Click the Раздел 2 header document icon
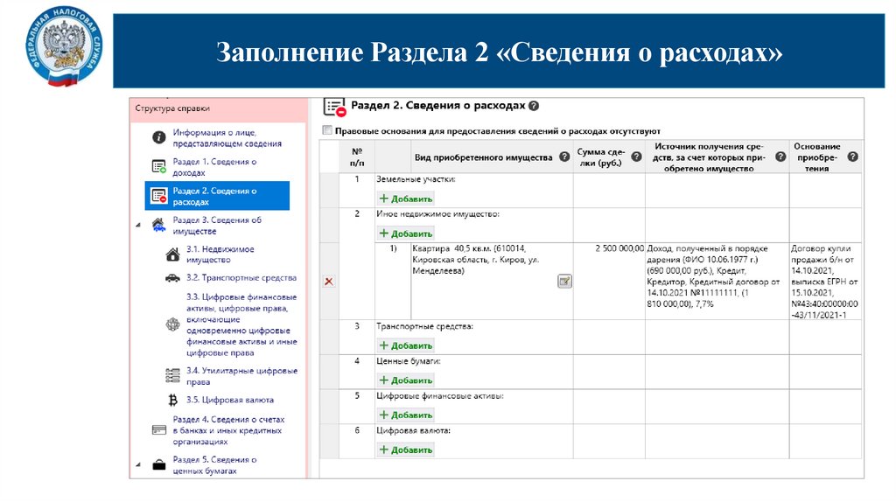 click(x=335, y=107)
